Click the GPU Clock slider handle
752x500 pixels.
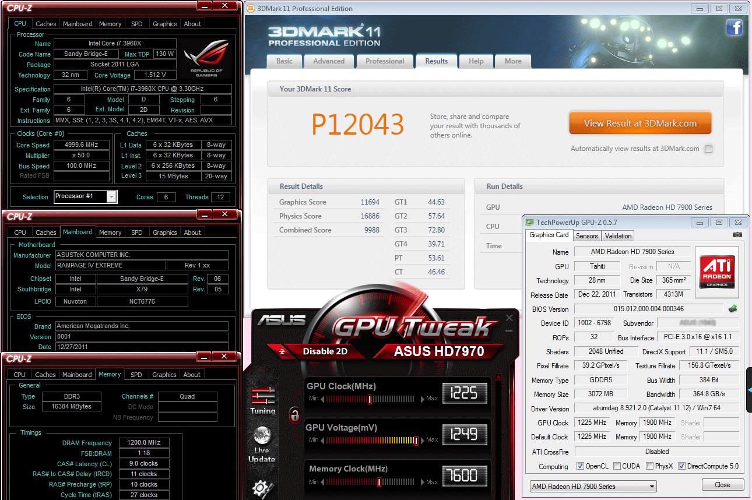tap(370, 399)
